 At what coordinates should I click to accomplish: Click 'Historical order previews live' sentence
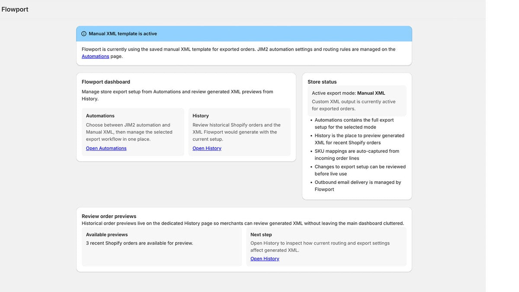pos(243,224)
